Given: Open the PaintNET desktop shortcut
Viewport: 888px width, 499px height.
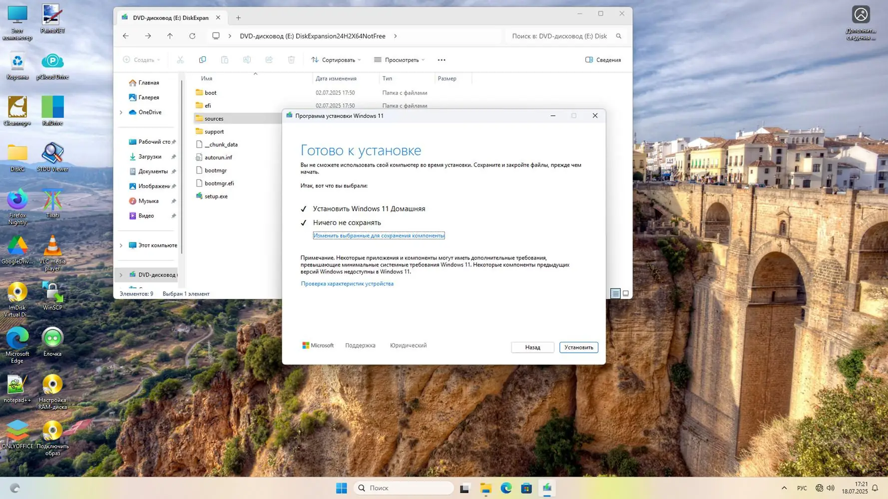Looking at the screenshot, I should coord(52,18).
